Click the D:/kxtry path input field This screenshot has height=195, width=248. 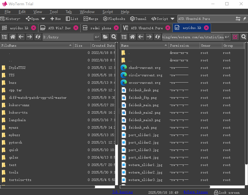[x=68, y=37]
